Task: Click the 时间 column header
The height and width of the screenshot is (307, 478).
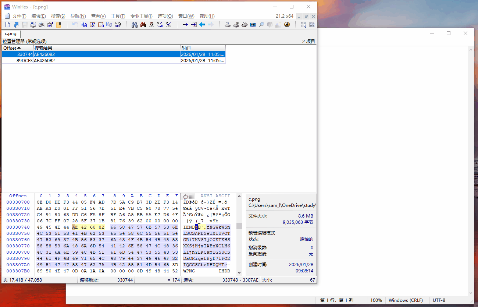Action: click(x=203, y=48)
